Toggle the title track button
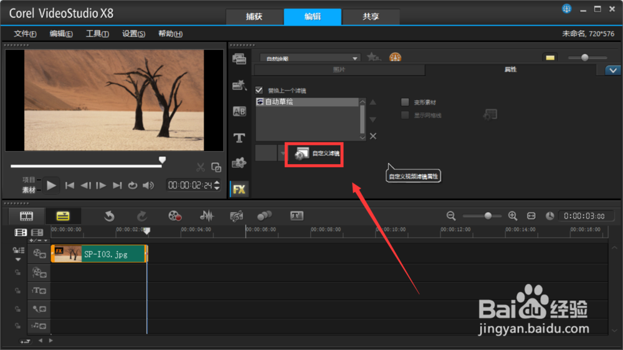The height and width of the screenshot is (350, 623). pos(39,291)
